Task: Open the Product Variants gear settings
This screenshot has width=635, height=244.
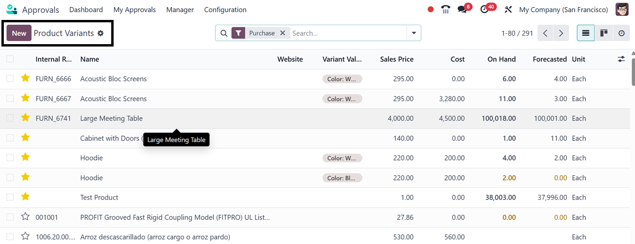Action: [x=100, y=33]
